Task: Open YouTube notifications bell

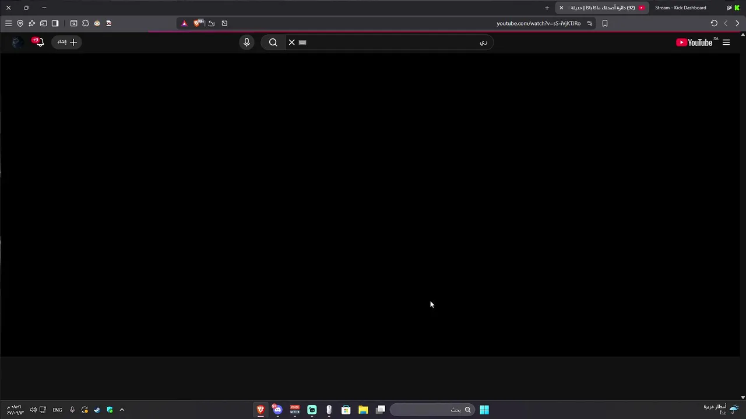Action: pyautogui.click(x=38, y=42)
